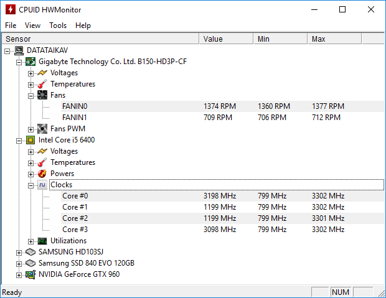Click the NVIDIA GeForce graphics card icon
Screen dimensions: 386x298
[x=31, y=274]
